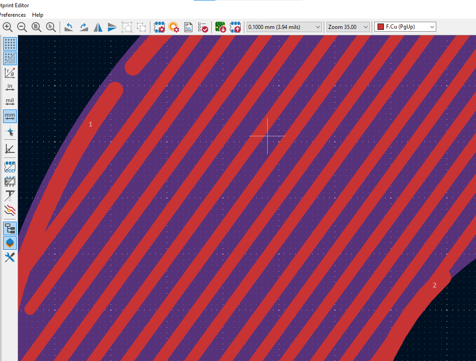The width and height of the screenshot is (476, 361).
Task: Open the grid size dropdown 0.1000 mm
Action: 285,27
